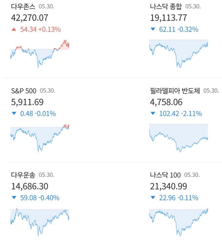Image resolution: width=222 pixels, height=245 pixels.
Task: Click the down arrow beside 22.96 -0.11%
Action: pyautogui.click(x=153, y=198)
